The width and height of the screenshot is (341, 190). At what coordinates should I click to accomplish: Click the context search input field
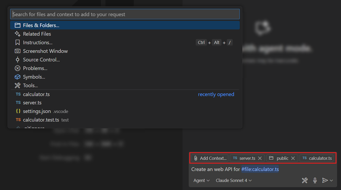pos(125,14)
